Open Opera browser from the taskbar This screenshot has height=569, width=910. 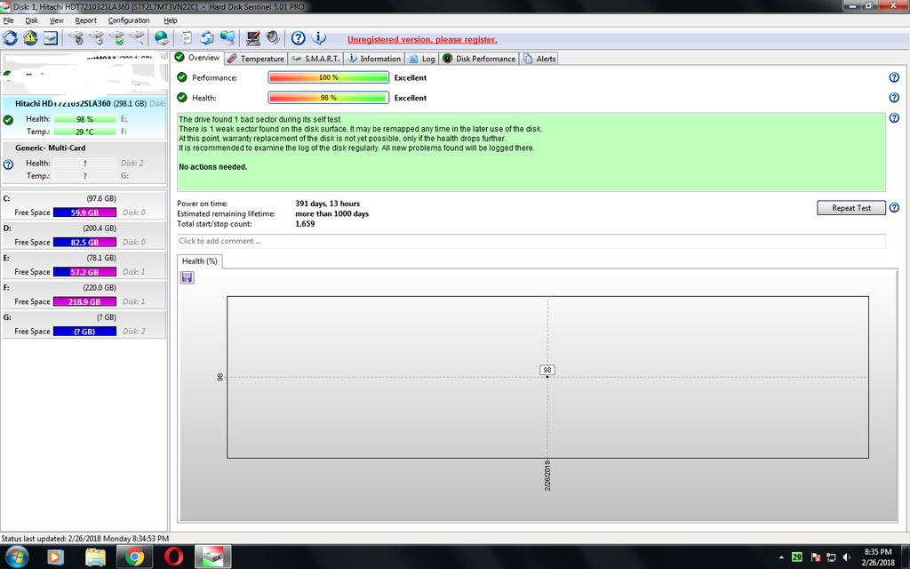pos(173,557)
